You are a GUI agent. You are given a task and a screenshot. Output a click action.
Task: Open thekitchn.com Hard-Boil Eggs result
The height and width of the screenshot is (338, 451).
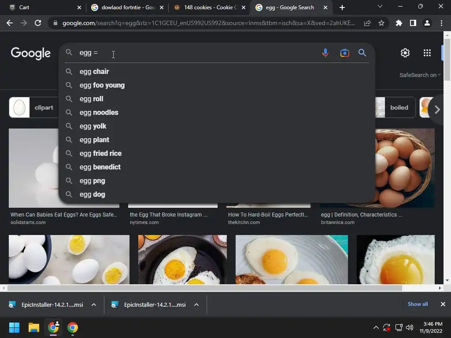tap(268, 218)
